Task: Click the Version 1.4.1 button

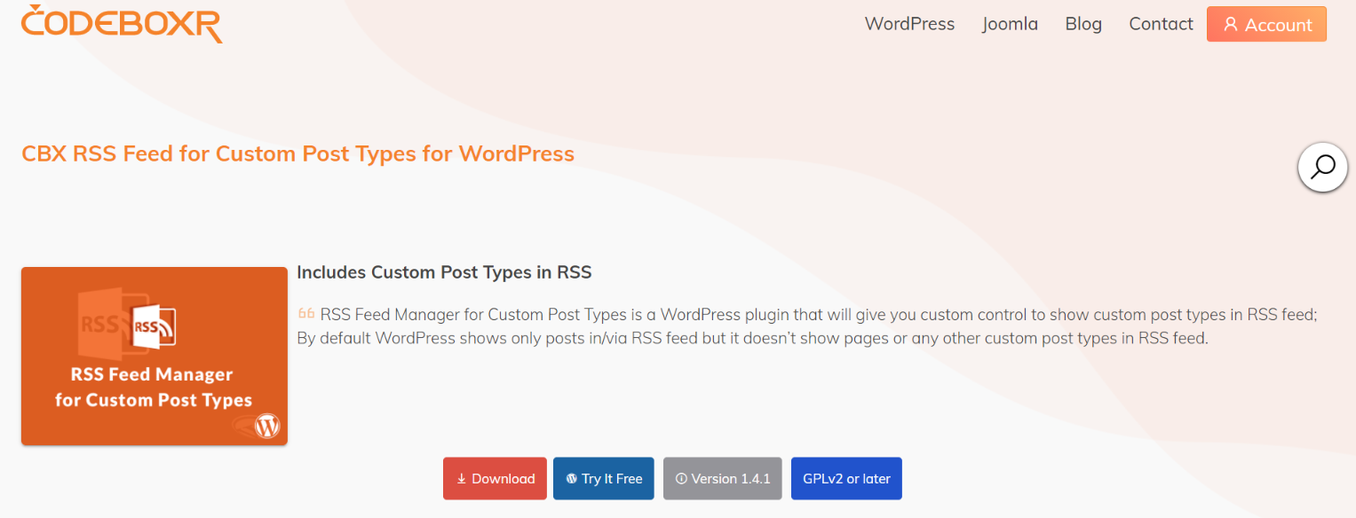Action: tap(723, 479)
